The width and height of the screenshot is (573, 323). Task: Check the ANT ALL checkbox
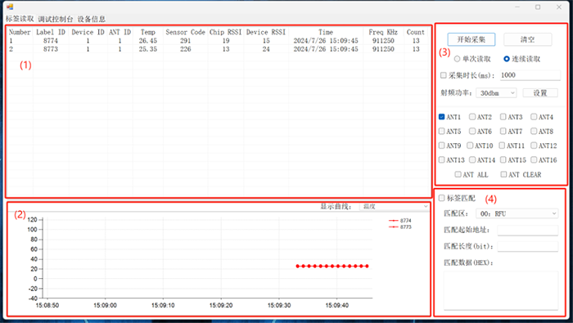(458, 174)
